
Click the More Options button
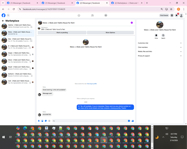(x=110, y=32)
